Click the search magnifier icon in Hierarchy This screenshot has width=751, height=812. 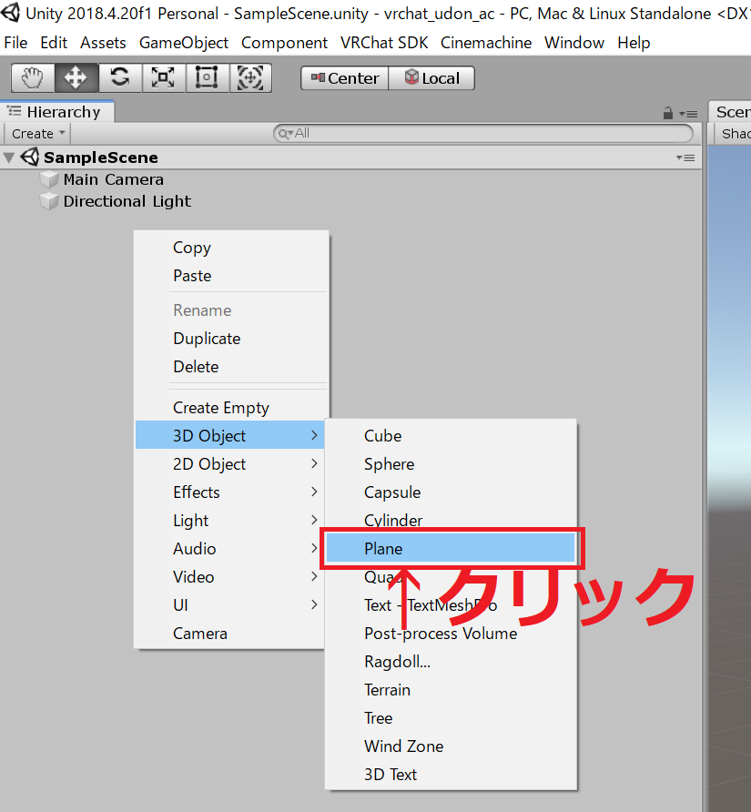pos(284,134)
